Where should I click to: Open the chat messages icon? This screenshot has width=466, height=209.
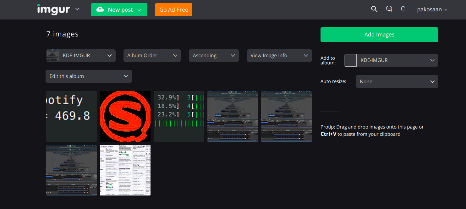(389, 9)
